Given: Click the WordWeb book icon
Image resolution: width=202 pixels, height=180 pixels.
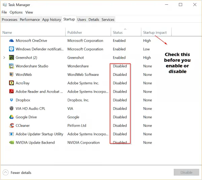Looking at the screenshot, I should [11, 74].
